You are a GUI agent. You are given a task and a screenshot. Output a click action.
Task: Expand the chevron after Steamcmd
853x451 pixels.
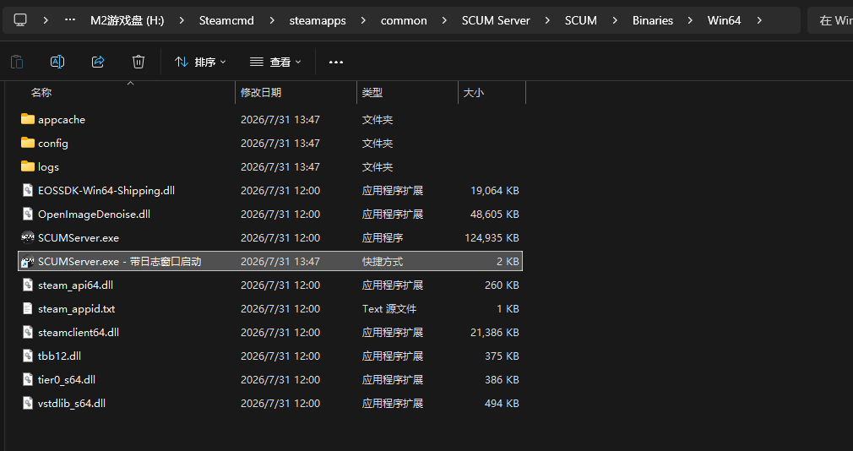click(271, 20)
